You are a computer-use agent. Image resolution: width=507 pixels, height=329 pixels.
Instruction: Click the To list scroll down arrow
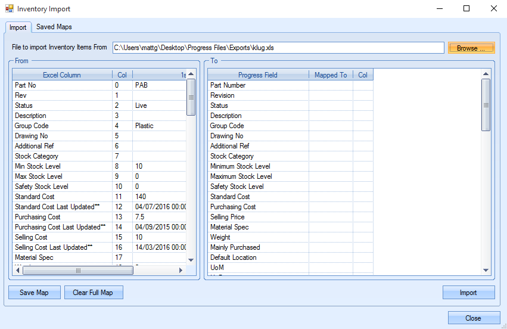486,270
